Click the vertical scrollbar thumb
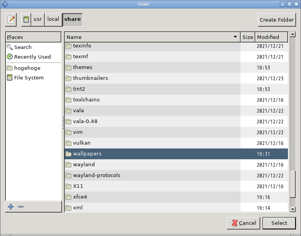This screenshot has width=301, height=236. click(x=293, y=184)
